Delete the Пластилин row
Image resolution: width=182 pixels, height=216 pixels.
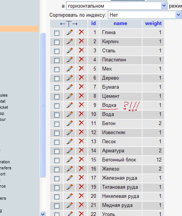[81, 59]
